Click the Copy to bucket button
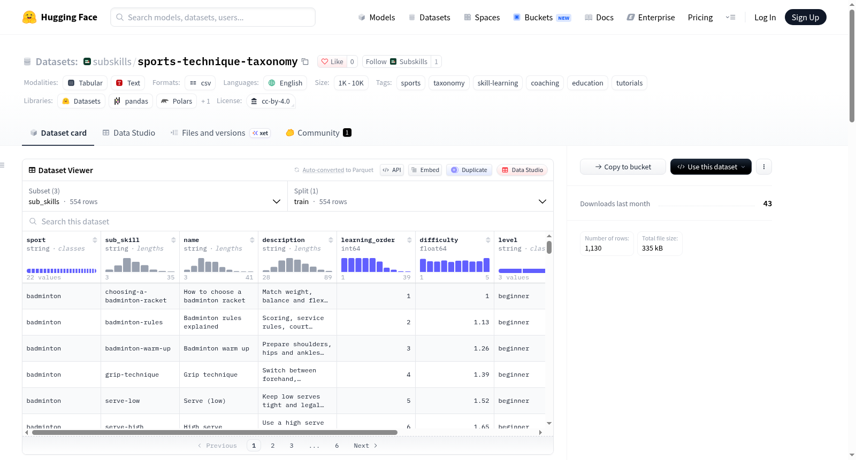This screenshot has width=856, height=460. [x=623, y=167]
